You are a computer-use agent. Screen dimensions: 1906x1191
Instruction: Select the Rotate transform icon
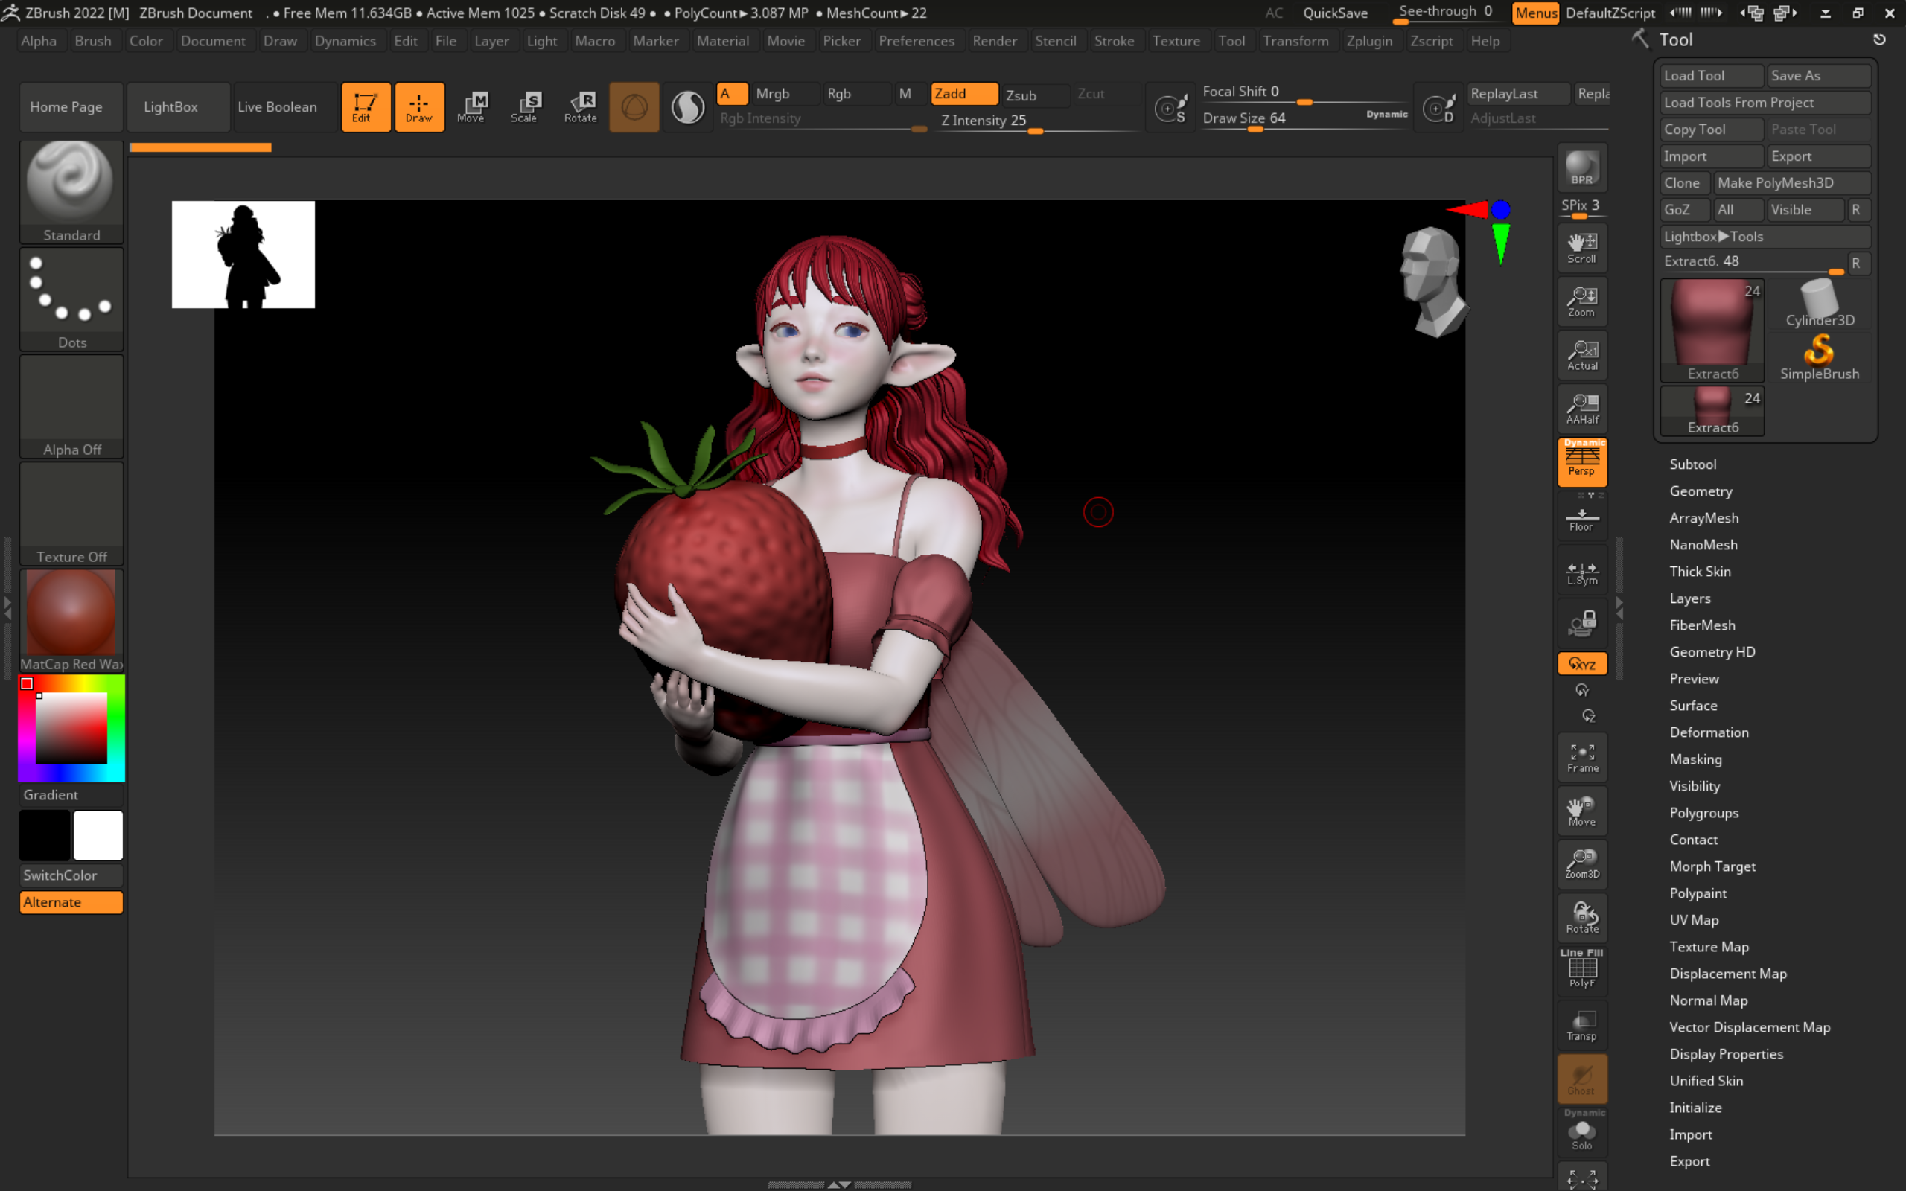(x=581, y=106)
